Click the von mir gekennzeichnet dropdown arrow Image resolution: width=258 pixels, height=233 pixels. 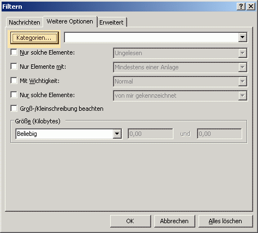pyautogui.click(x=242, y=95)
